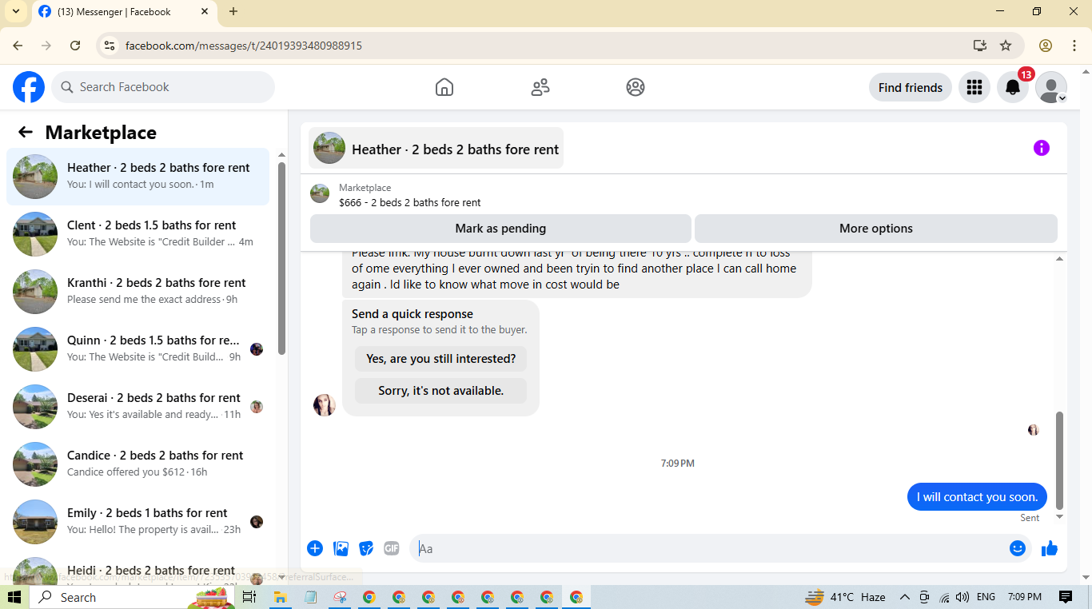The height and width of the screenshot is (609, 1092).
Task: Show hidden system tray icons
Action: (x=905, y=597)
